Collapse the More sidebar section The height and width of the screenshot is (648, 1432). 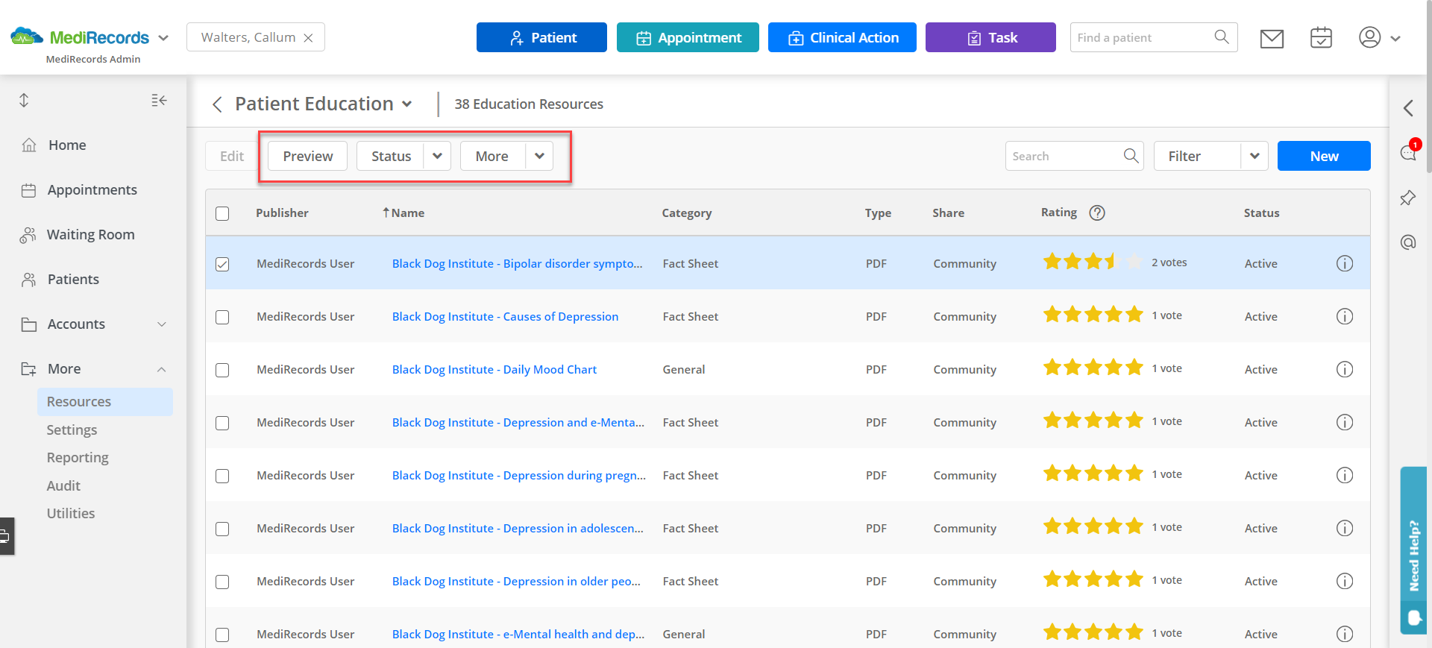pos(162,369)
